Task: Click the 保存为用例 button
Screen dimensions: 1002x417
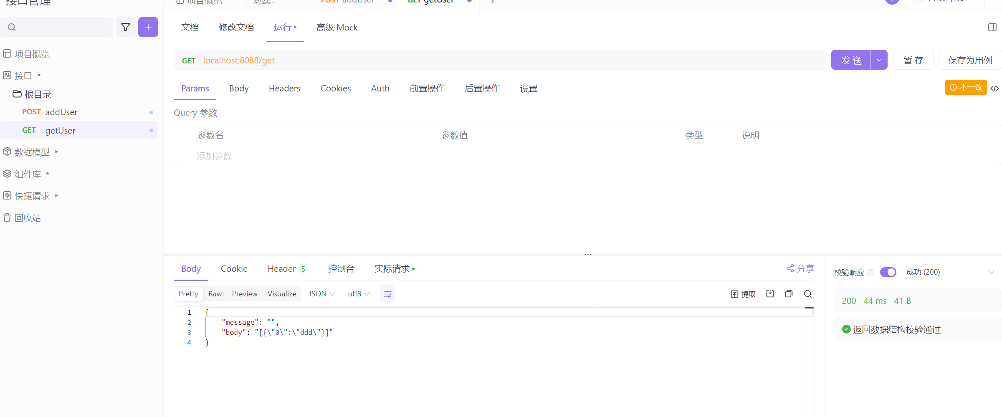Action: [969, 60]
